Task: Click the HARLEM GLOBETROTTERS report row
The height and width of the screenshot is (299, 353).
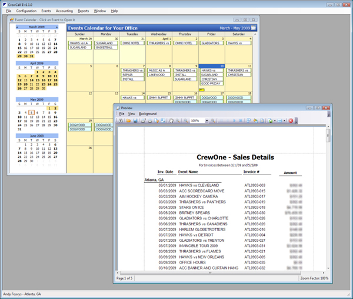Action: pyautogui.click(x=230, y=229)
